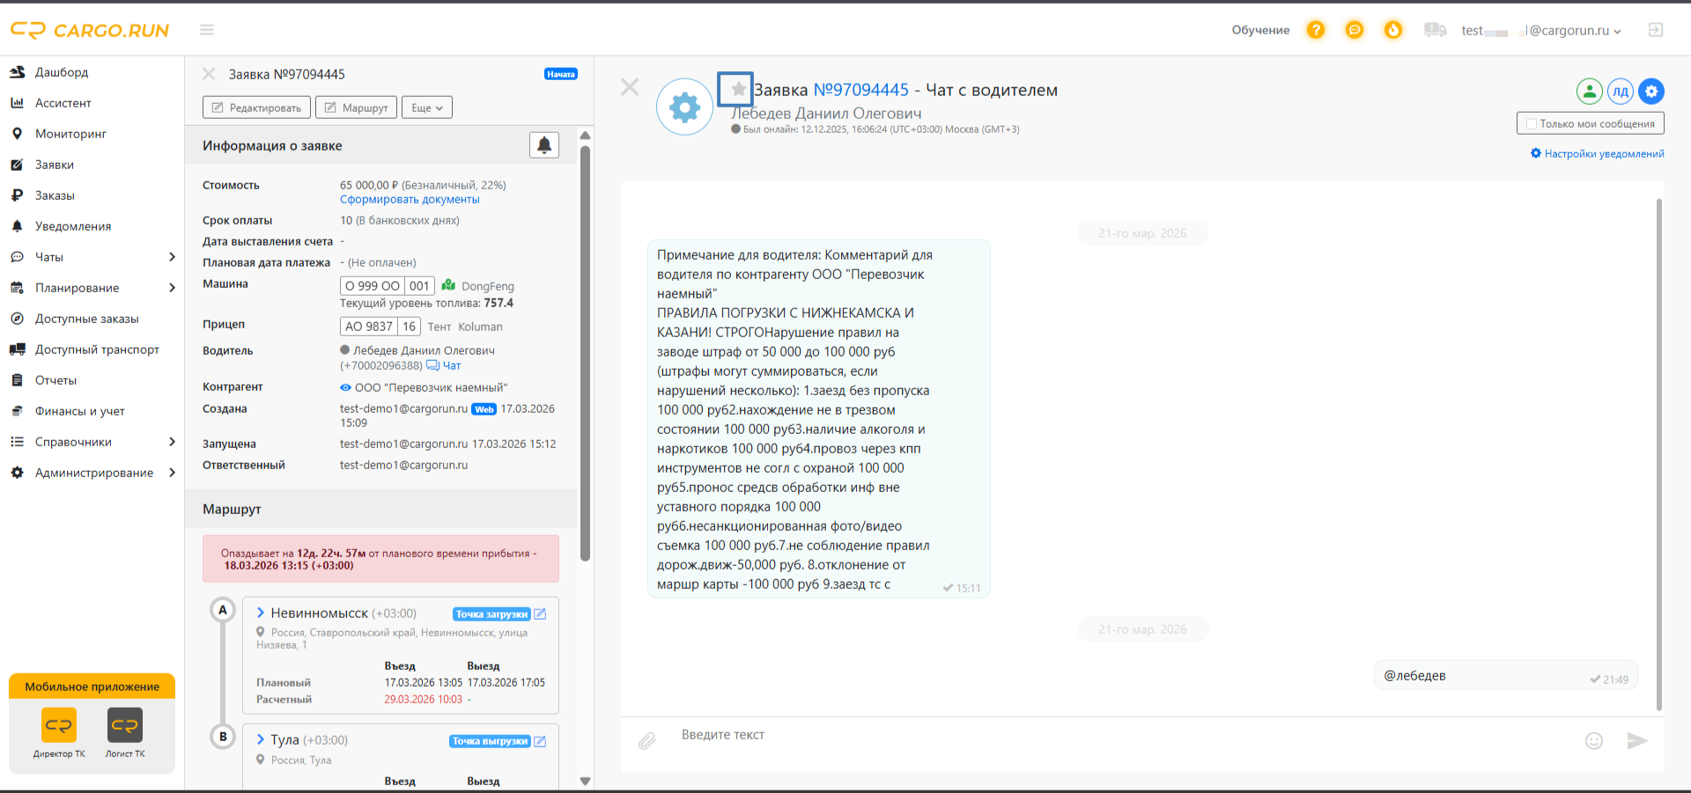This screenshot has width=1691, height=793.
Task: Click the orange flame icon in header
Action: (1393, 30)
